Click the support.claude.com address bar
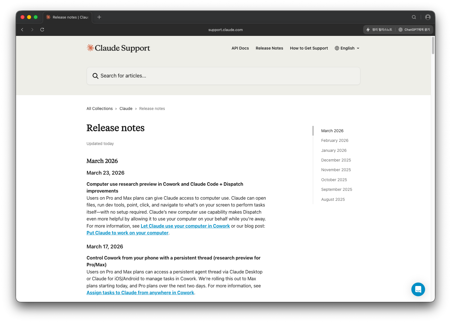 (x=225, y=30)
